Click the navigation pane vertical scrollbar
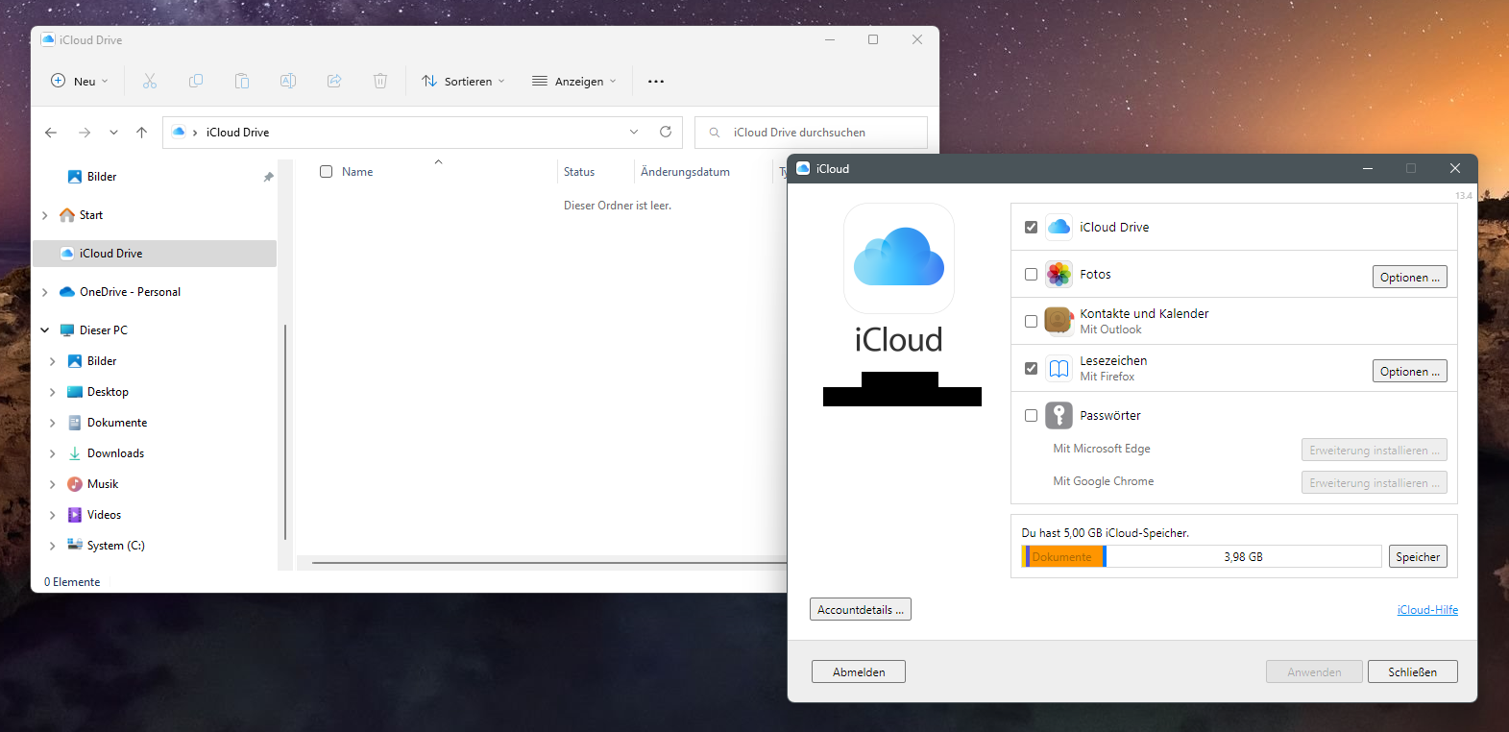This screenshot has width=1509, height=732. [285, 432]
